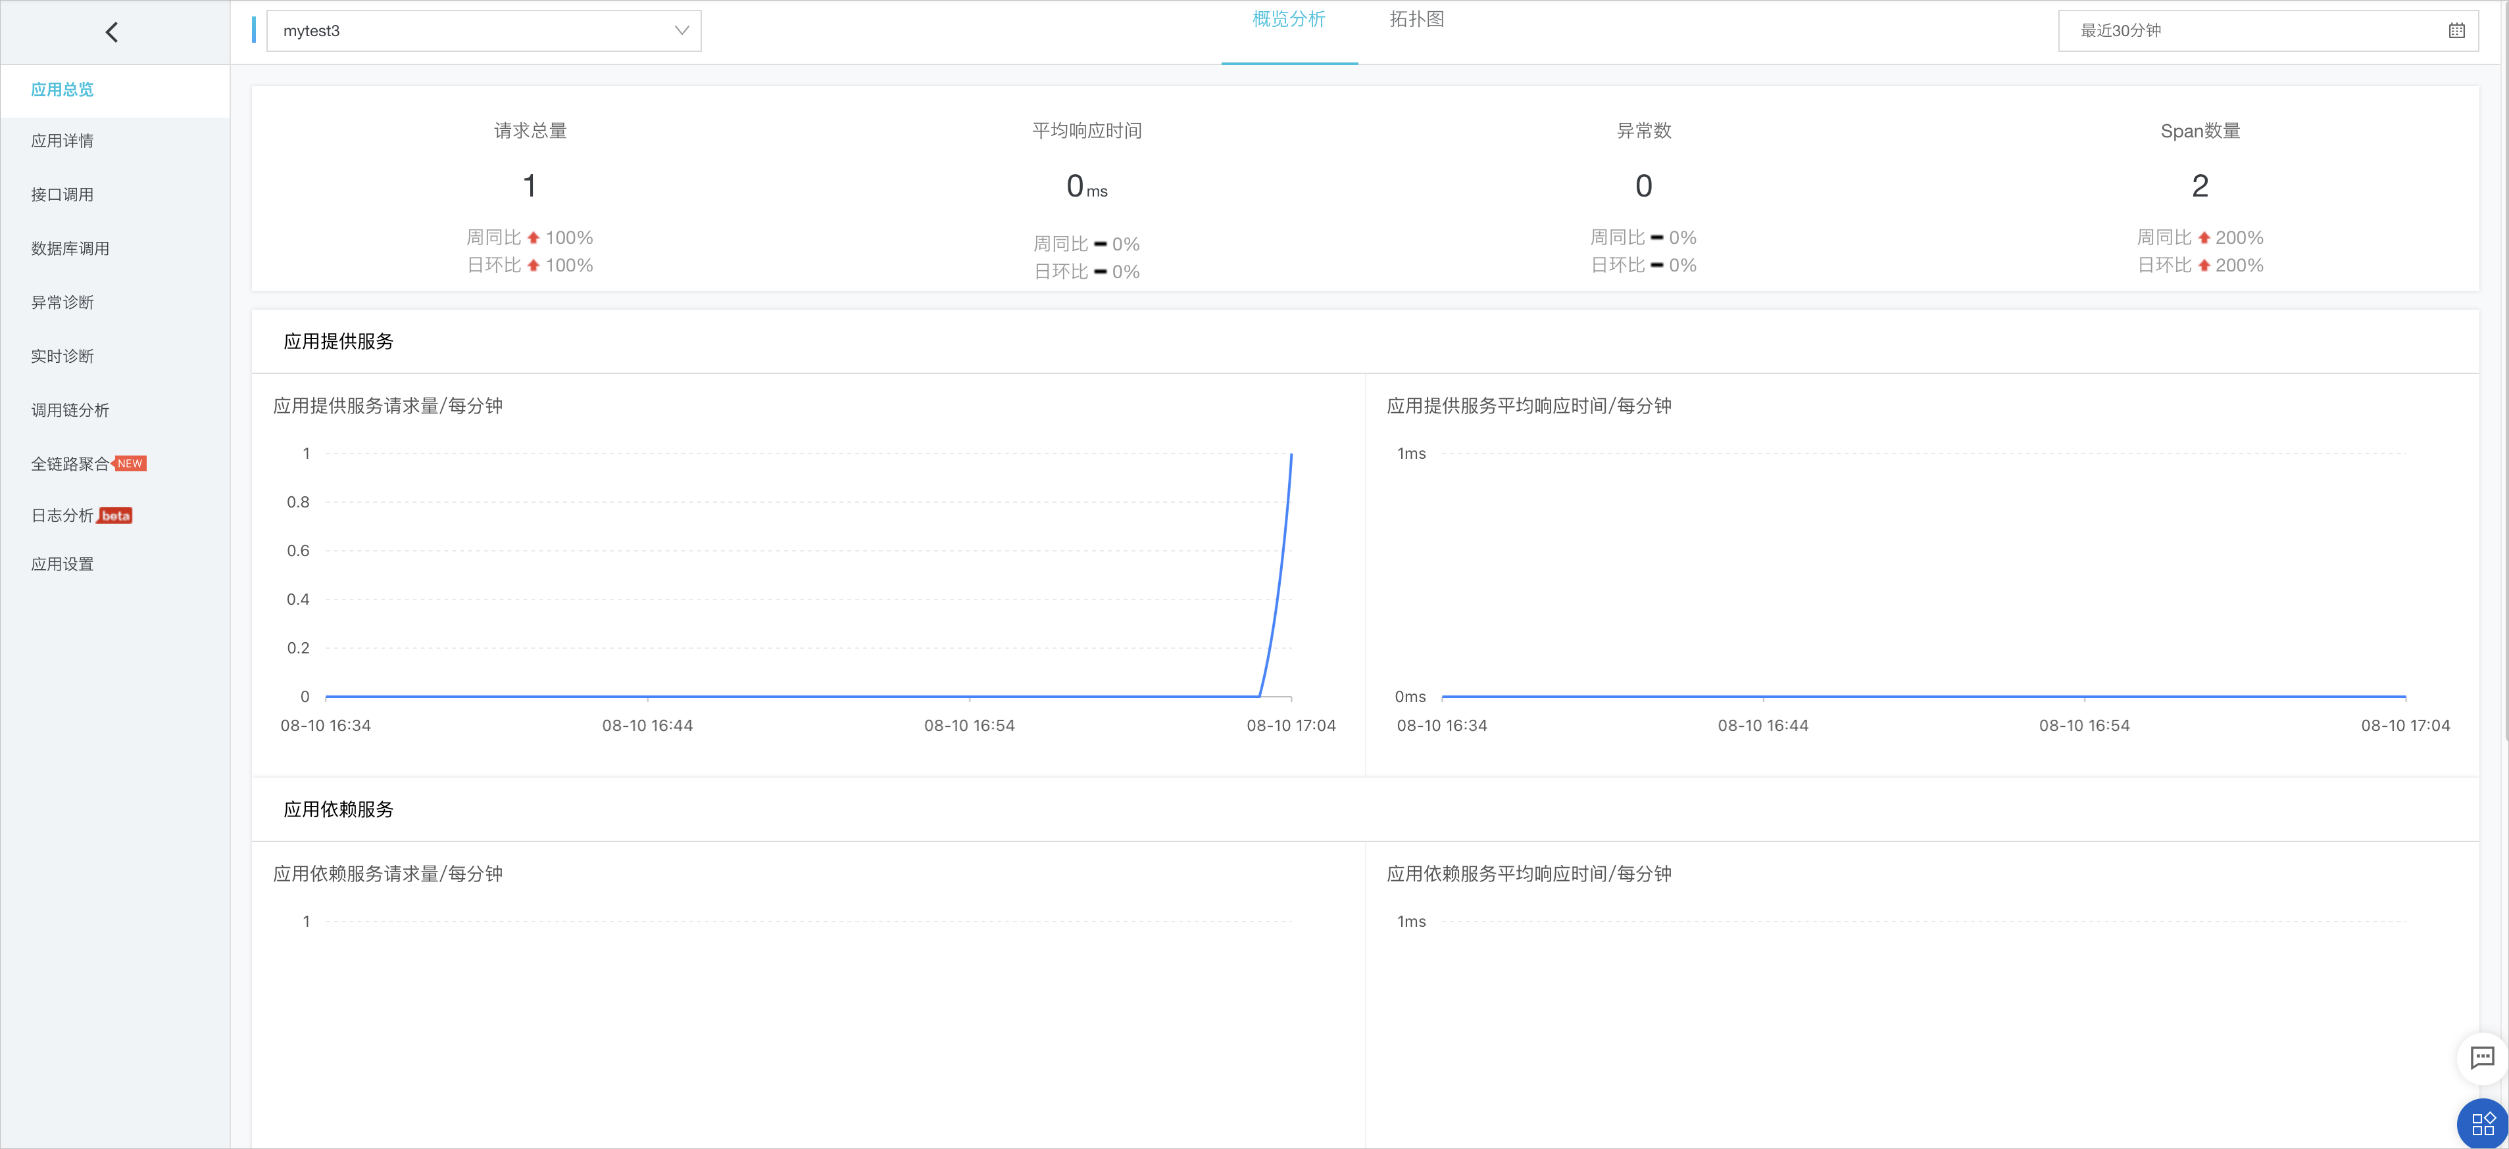Image resolution: width=2509 pixels, height=1149 pixels.
Task: Click the 应用依赖服务平均响应时间/每分钟 chart title
Action: point(1529,874)
